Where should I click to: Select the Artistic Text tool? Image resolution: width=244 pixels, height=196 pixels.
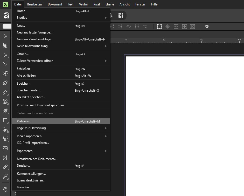click(5, 139)
